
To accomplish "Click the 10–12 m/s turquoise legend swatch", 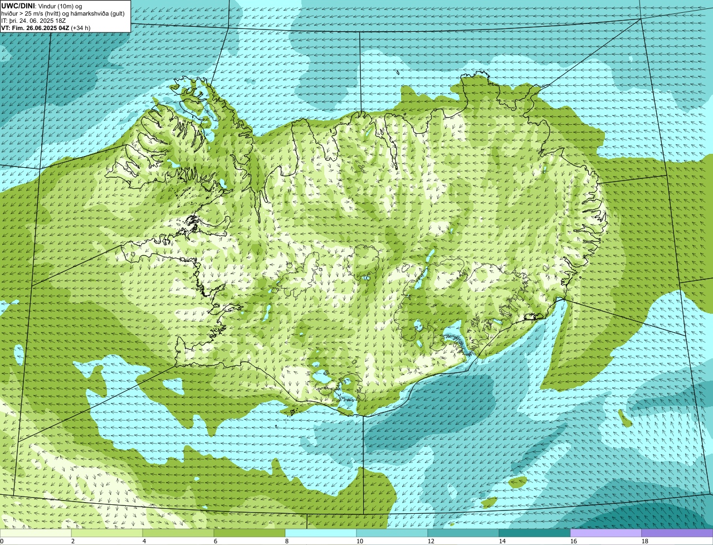I will (392, 533).
